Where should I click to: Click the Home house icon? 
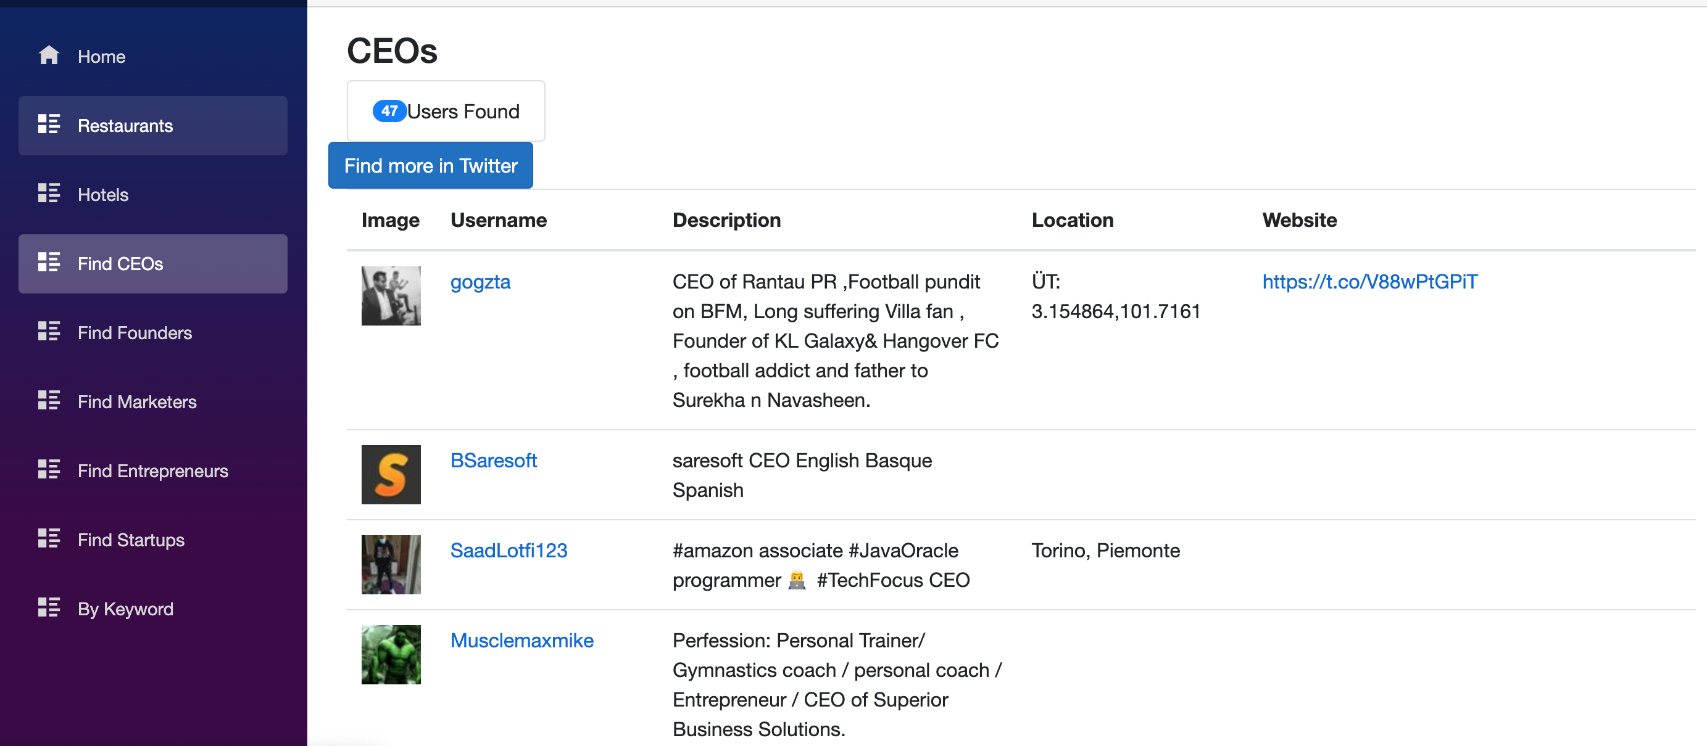pyautogui.click(x=48, y=55)
